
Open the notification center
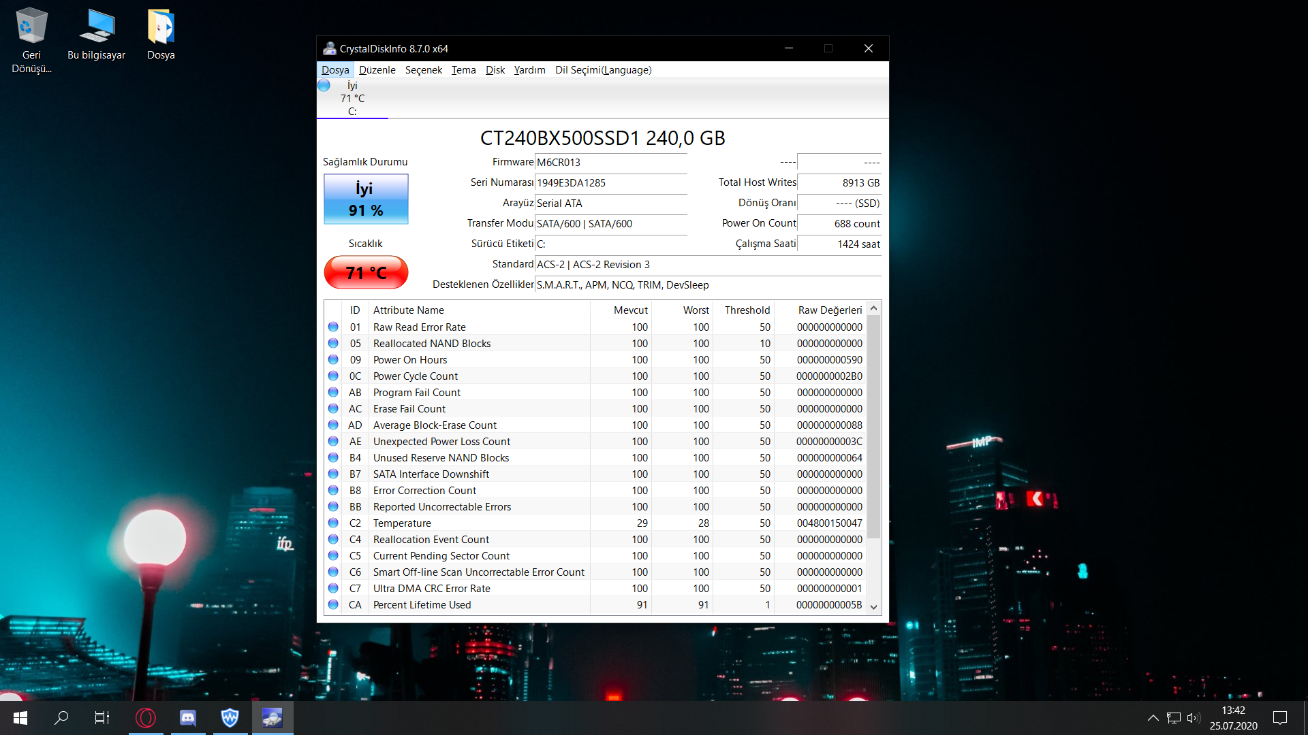click(1281, 718)
